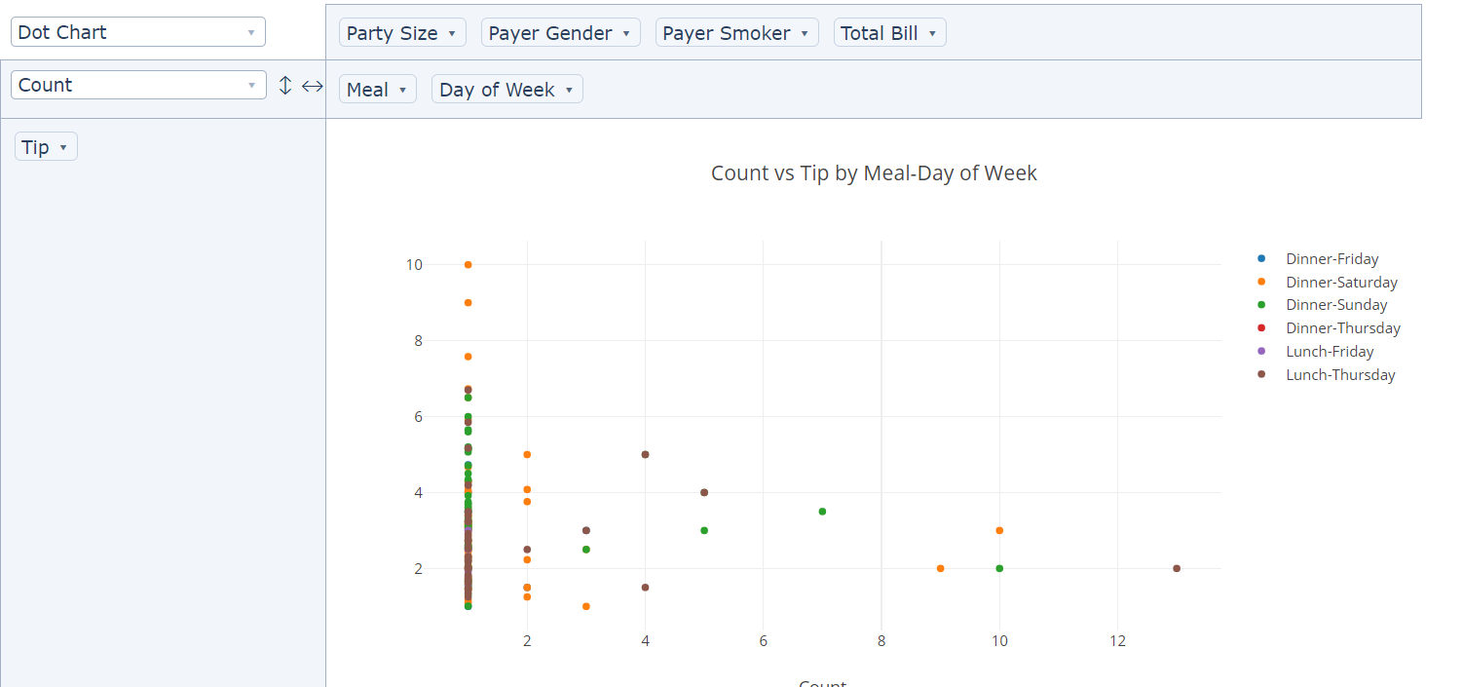1462x687 pixels.
Task: Open Meal attribute filter triangle
Action: click(401, 90)
